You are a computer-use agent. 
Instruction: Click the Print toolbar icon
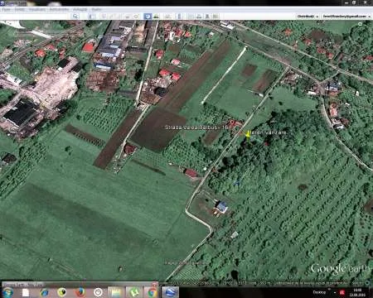pos(199,17)
